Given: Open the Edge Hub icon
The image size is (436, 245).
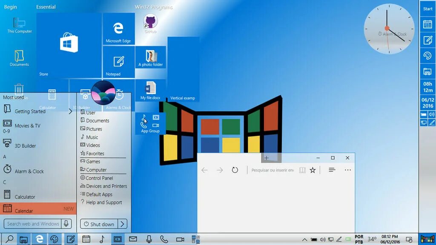Looking at the screenshot, I should point(332,170).
